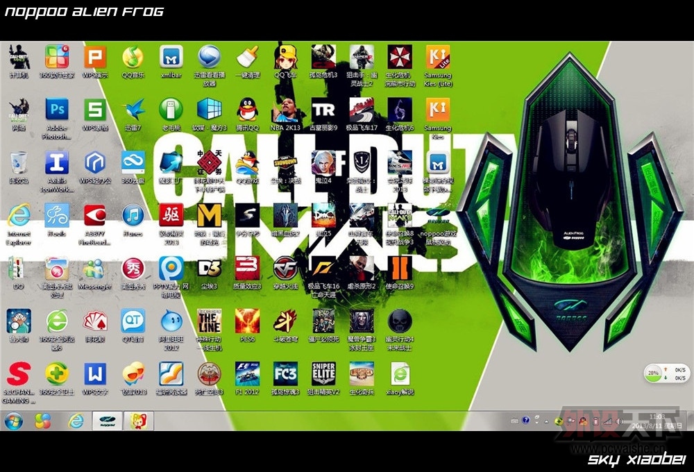Click the Windows Start orb
Viewport: 694px width, 472px height.
(14, 421)
